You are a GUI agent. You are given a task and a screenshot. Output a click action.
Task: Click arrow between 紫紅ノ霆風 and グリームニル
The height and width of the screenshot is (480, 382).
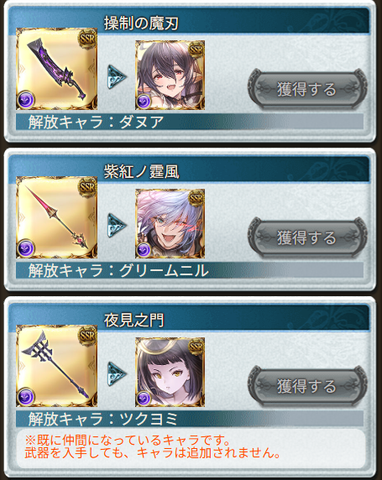coord(117,225)
